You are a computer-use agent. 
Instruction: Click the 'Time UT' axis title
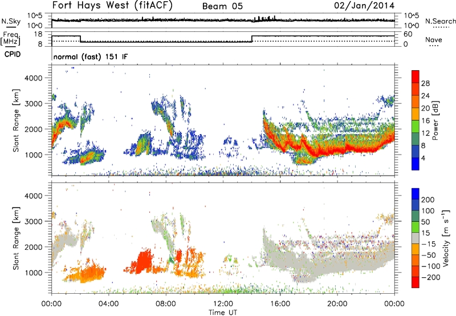click(x=223, y=313)
